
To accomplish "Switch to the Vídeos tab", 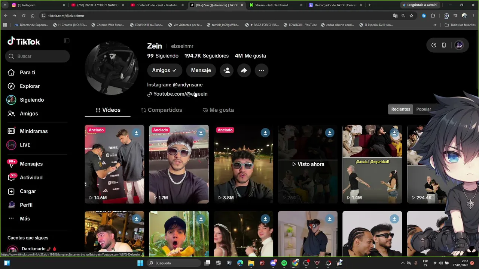I will (108, 110).
